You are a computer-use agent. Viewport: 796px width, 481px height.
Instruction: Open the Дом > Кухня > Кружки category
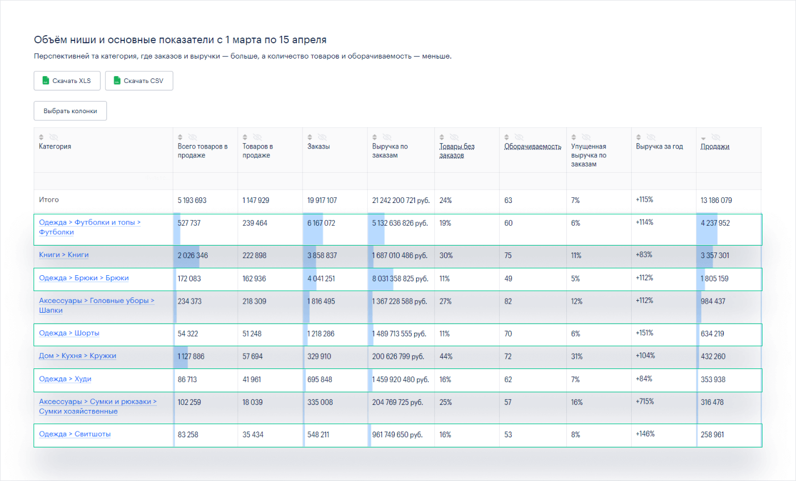(79, 355)
